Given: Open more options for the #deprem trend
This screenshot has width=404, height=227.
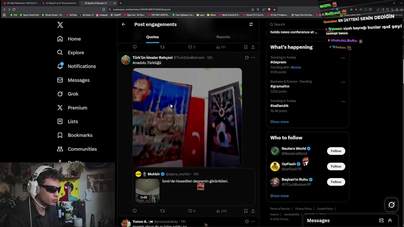Looking at the screenshot, I should point(343,58).
